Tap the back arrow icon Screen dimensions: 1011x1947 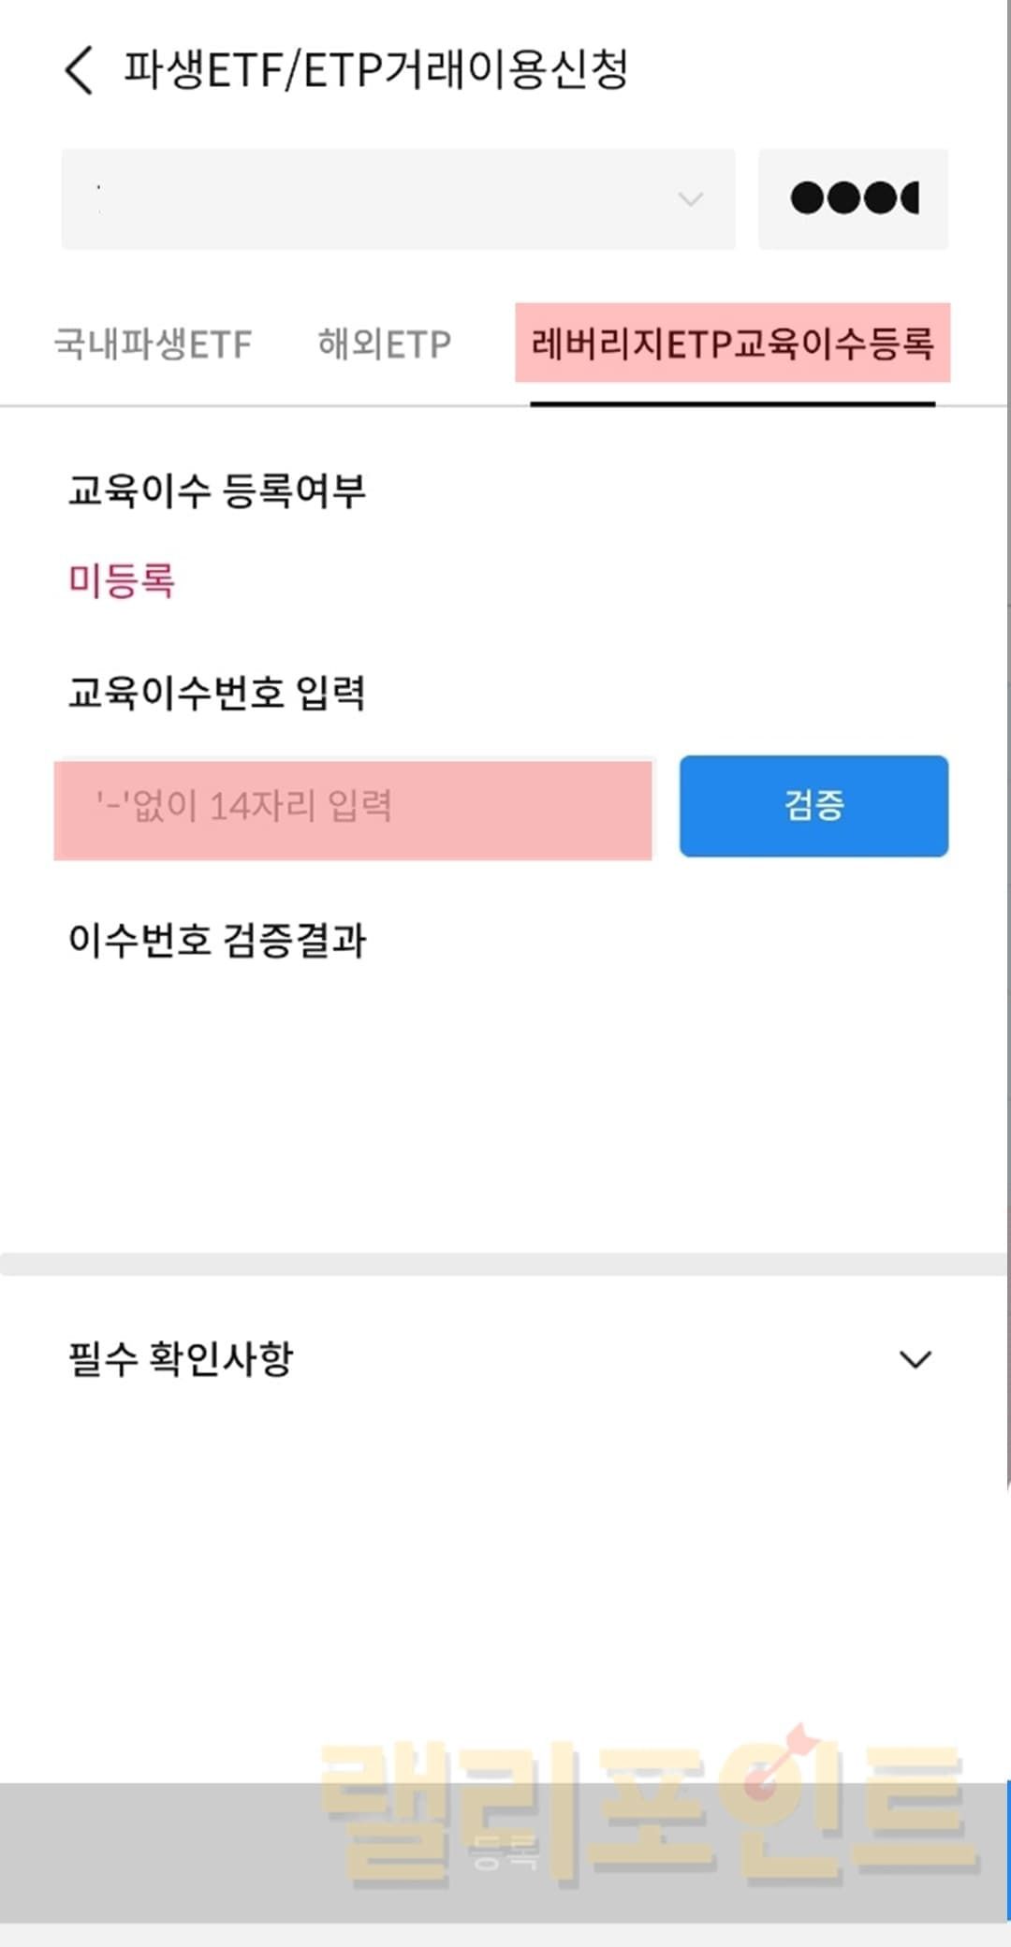pyautogui.click(x=80, y=70)
